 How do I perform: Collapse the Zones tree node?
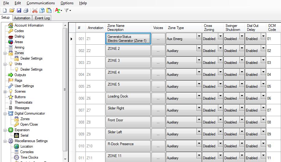point(5,53)
